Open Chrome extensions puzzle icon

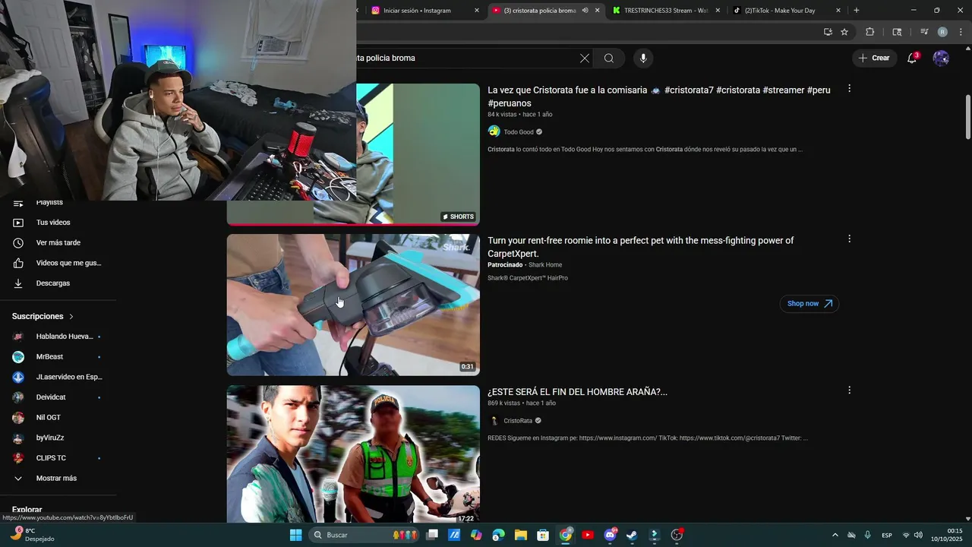click(869, 32)
